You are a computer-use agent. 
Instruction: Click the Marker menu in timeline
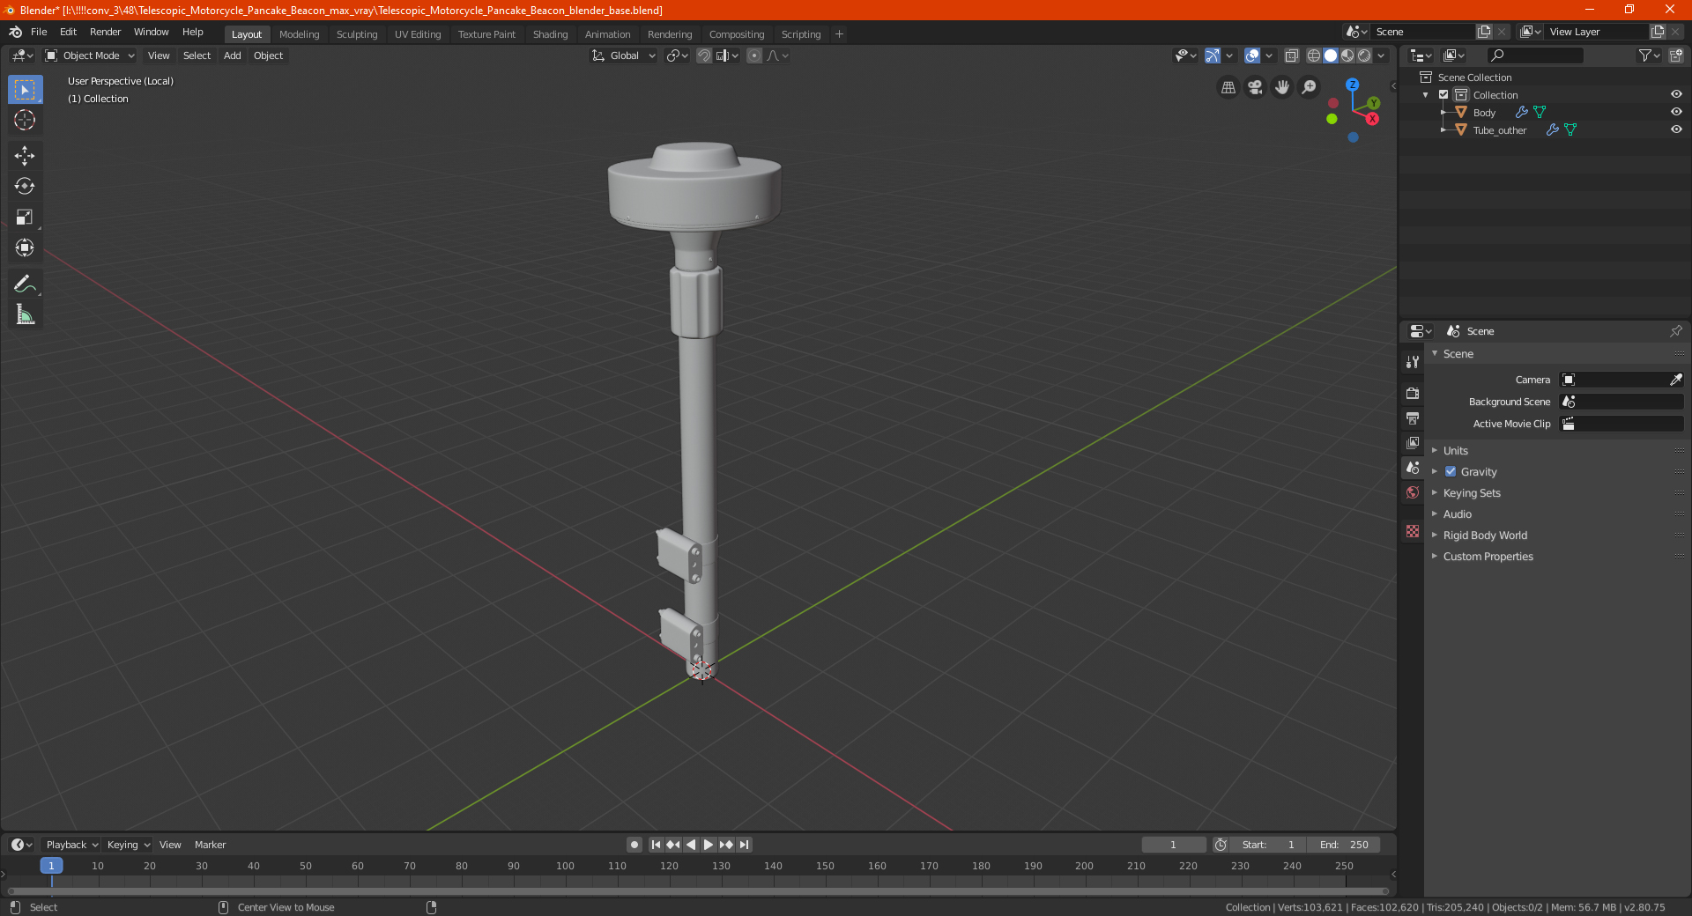(210, 845)
